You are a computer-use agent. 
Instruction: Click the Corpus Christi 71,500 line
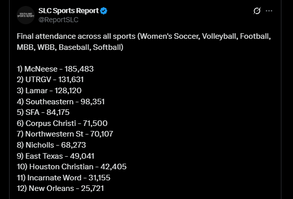pos(62,123)
